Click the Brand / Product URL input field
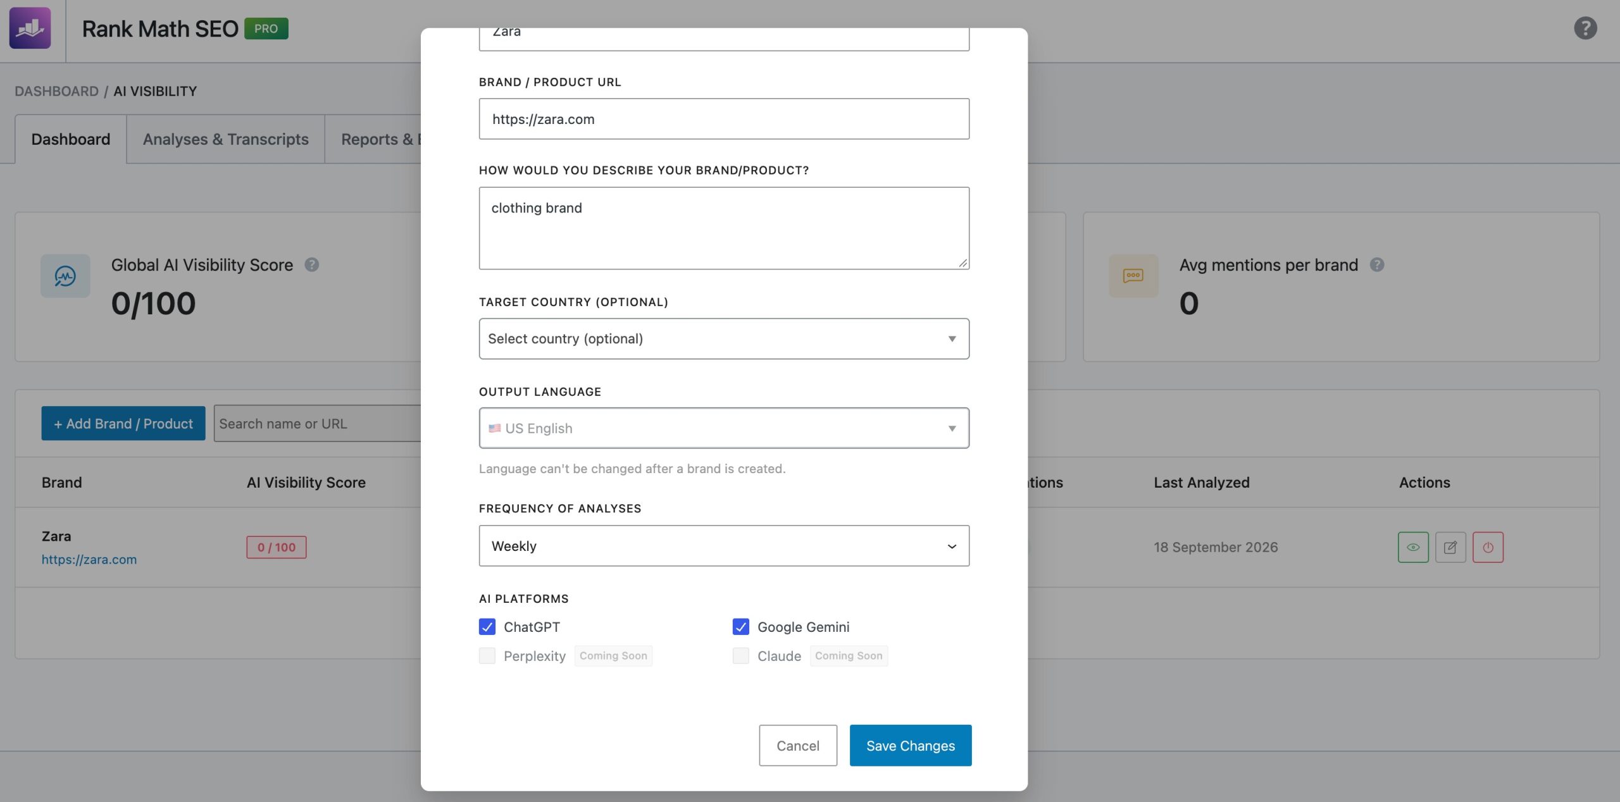1620x802 pixels. pos(724,119)
